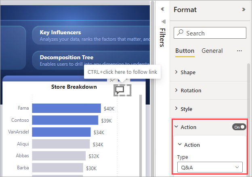This screenshot has width=252, height=177.
Task: Toggle the Action switch off
Action: [239, 127]
